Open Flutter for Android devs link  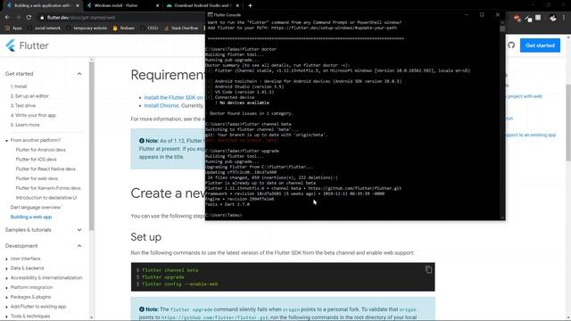click(x=41, y=150)
